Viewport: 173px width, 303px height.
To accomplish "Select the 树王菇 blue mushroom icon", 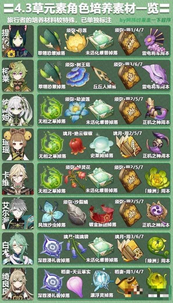I will (x=78, y=77).
